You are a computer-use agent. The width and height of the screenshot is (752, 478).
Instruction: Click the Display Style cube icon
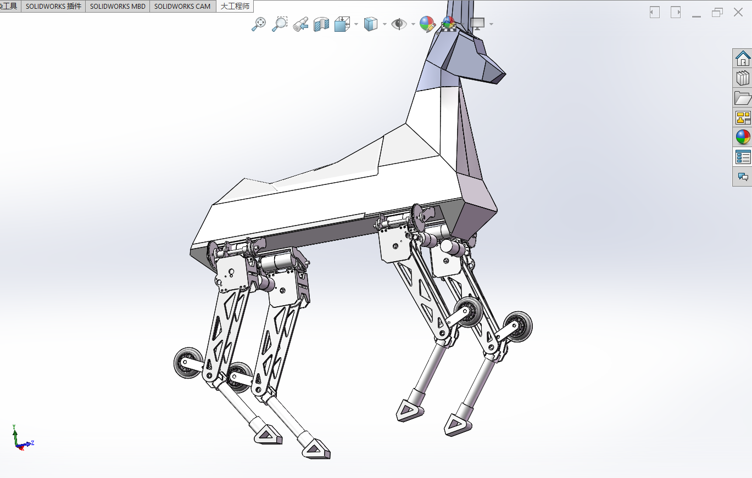[x=371, y=24]
